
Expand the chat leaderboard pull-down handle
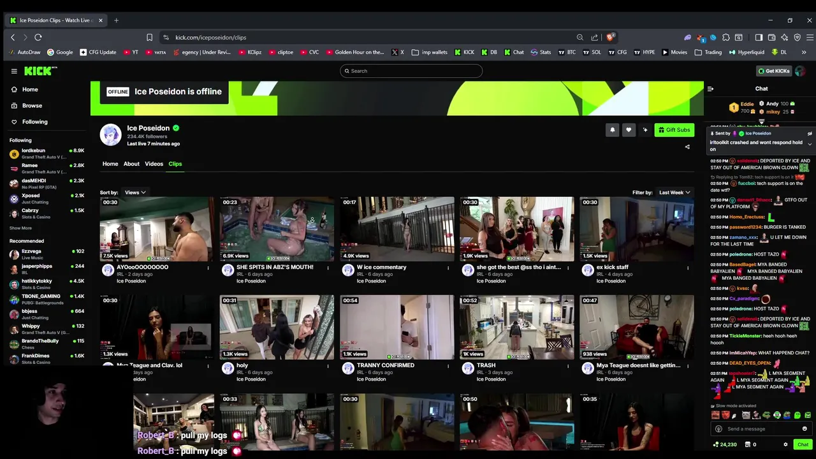point(761,121)
